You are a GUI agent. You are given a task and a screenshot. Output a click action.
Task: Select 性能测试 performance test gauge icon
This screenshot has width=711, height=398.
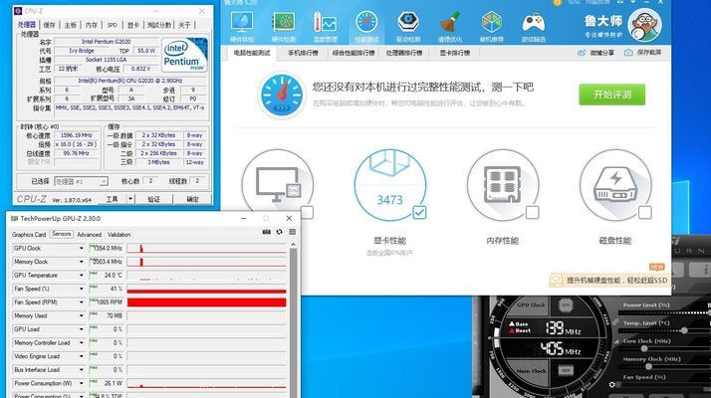click(366, 22)
